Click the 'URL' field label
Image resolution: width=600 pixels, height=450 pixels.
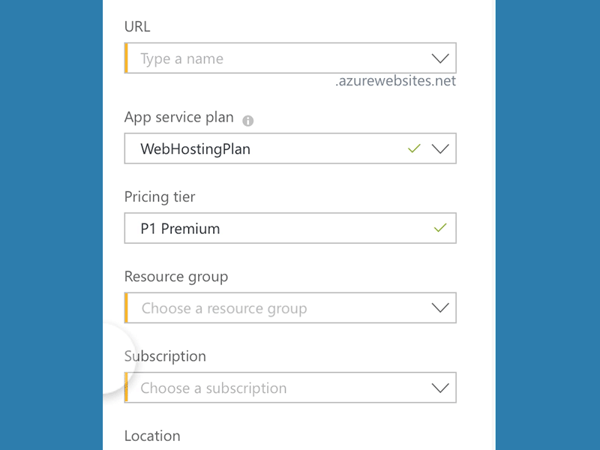point(137,26)
